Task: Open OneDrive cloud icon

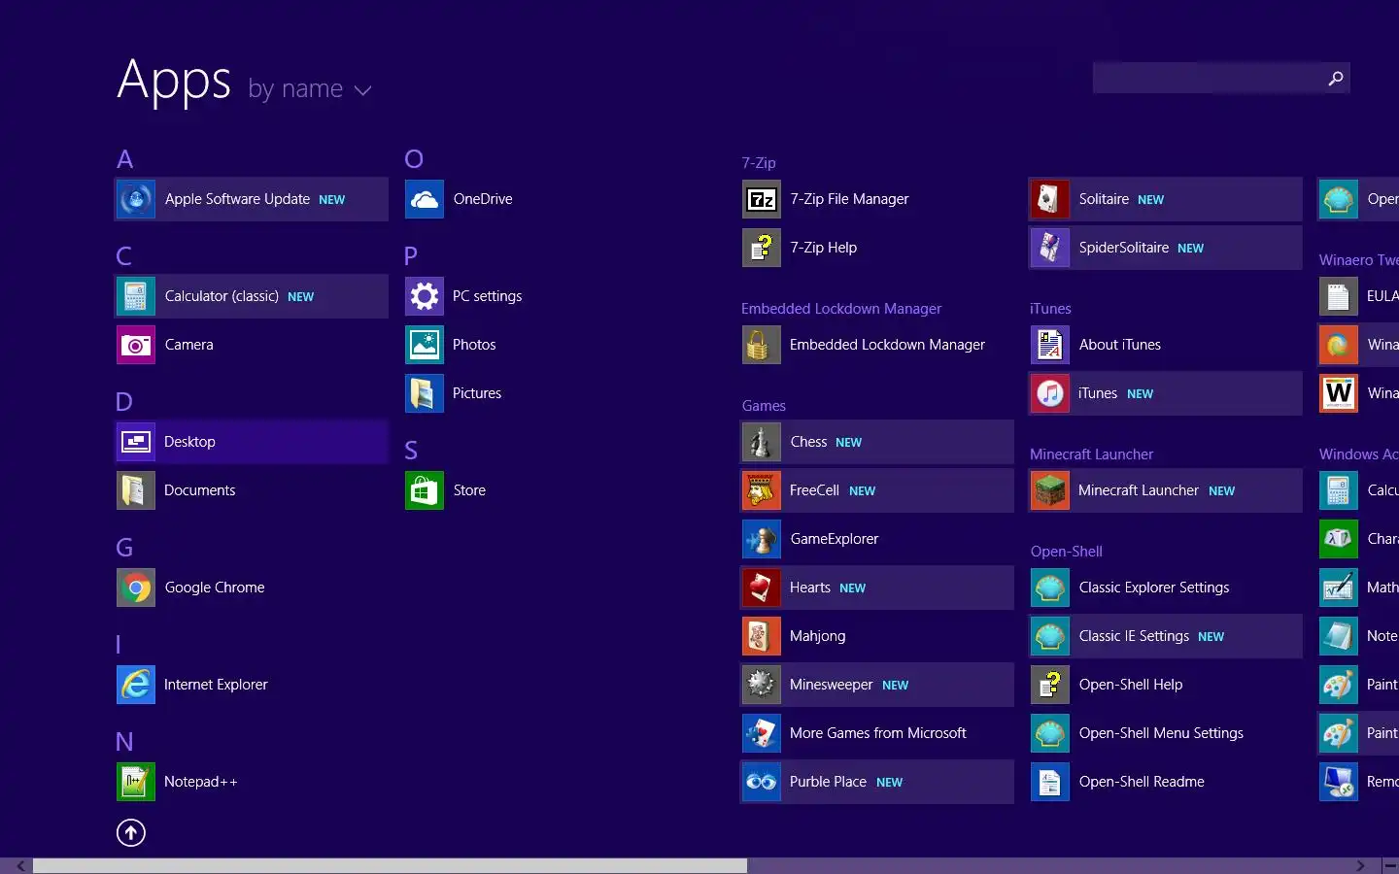Action: pyautogui.click(x=425, y=199)
